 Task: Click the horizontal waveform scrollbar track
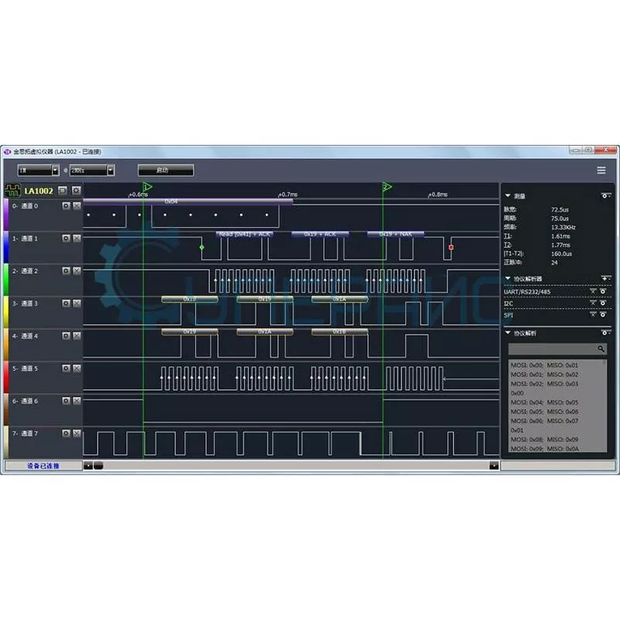pyautogui.click(x=294, y=466)
